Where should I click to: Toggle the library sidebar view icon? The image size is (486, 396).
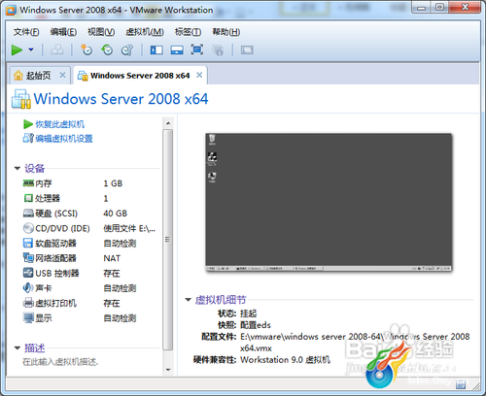click(x=156, y=49)
